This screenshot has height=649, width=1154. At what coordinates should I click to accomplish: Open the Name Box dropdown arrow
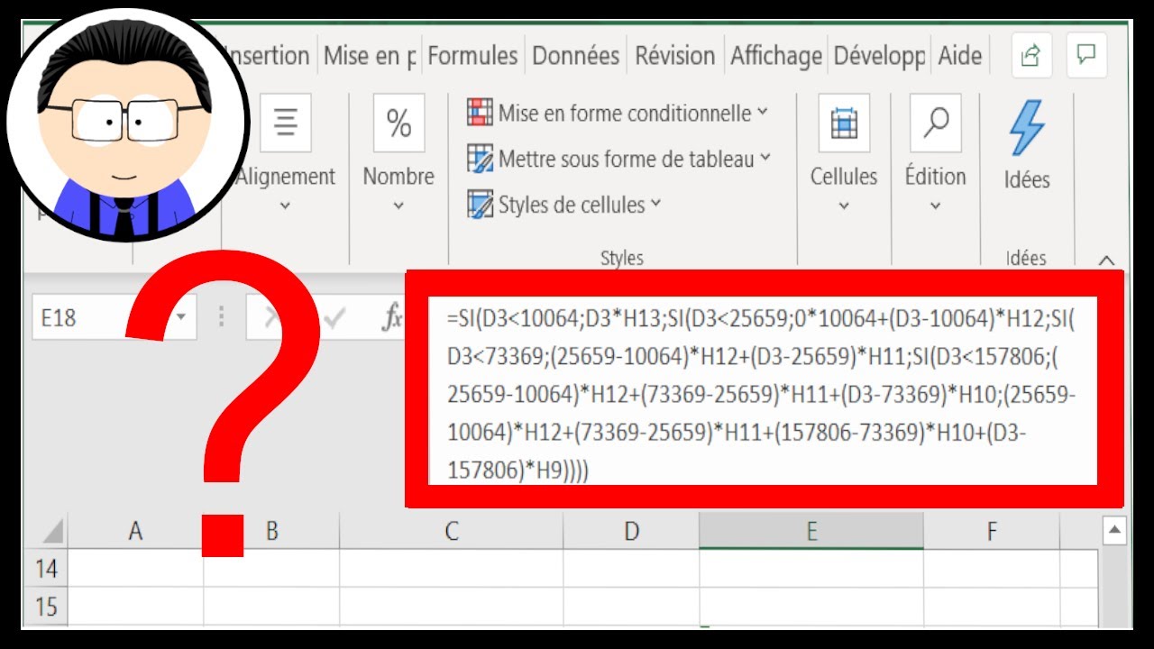(182, 317)
